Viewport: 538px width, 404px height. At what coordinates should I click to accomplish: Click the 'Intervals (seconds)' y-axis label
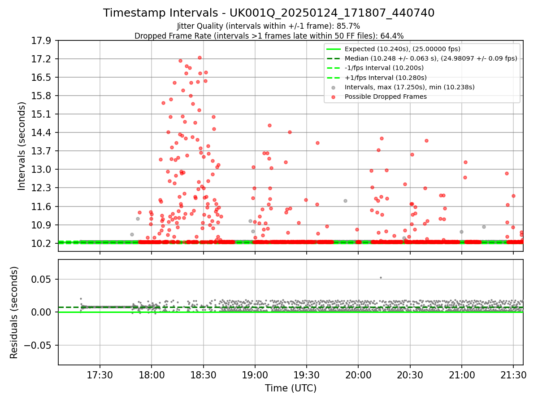click(x=22, y=146)
